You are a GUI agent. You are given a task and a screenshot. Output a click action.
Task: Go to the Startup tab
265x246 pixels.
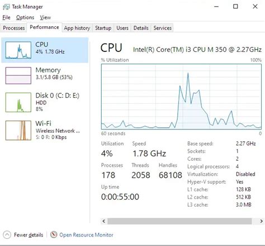pyautogui.click(x=103, y=28)
